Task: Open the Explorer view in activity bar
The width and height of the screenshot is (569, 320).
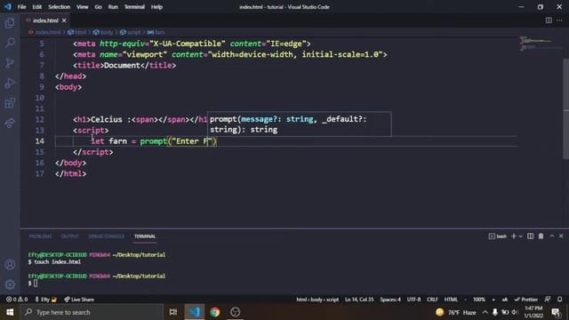Action: [x=10, y=23]
